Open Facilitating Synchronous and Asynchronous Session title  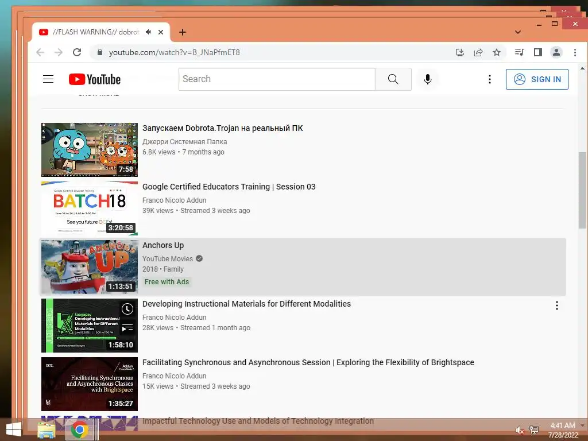[x=308, y=362]
